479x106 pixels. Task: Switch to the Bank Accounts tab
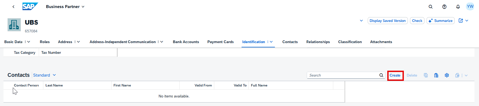(x=186, y=42)
